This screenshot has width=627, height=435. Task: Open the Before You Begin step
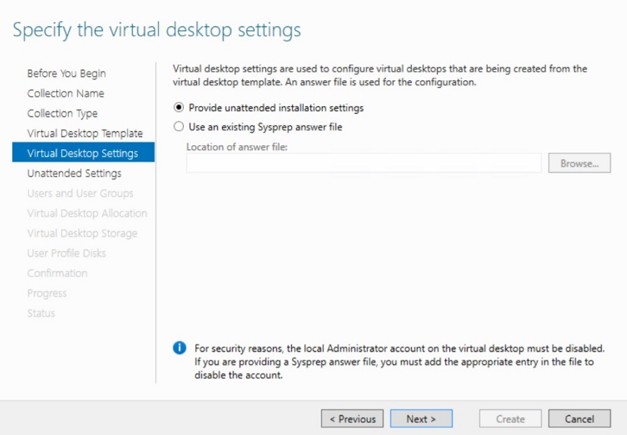pos(66,73)
